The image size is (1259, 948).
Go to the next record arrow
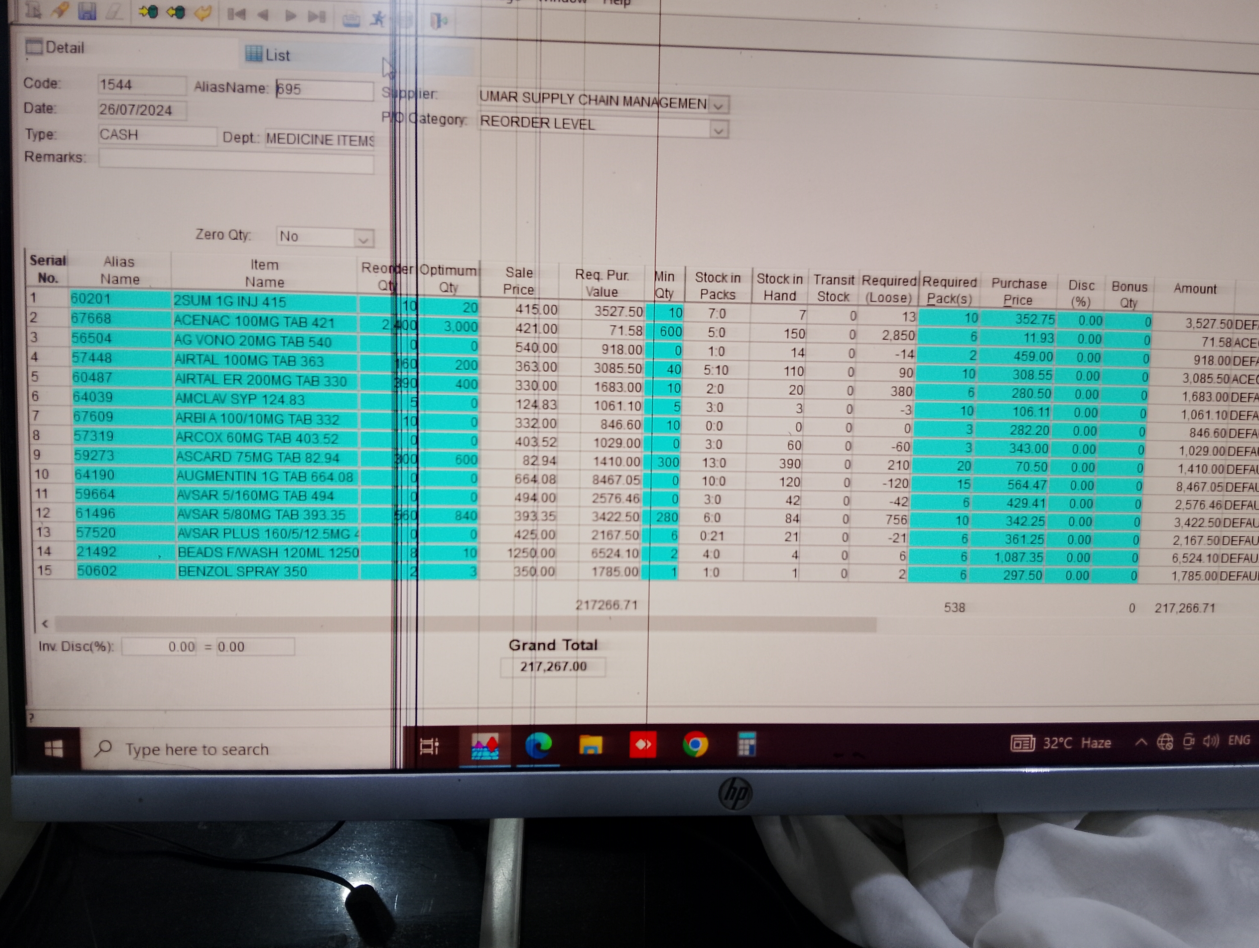coord(290,15)
